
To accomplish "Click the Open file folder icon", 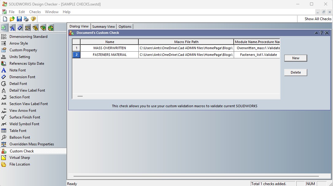I will 12,19.
